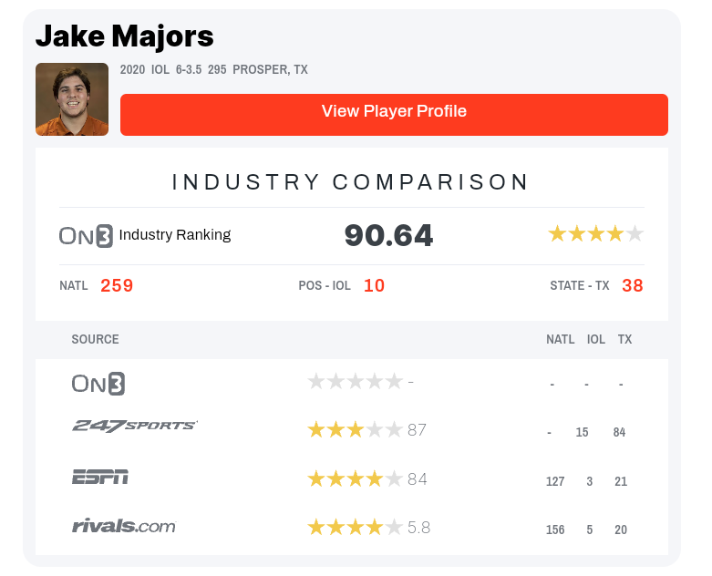This screenshot has width=712, height=576.
Task: Click the national rank 259
Action: pyautogui.click(x=117, y=285)
